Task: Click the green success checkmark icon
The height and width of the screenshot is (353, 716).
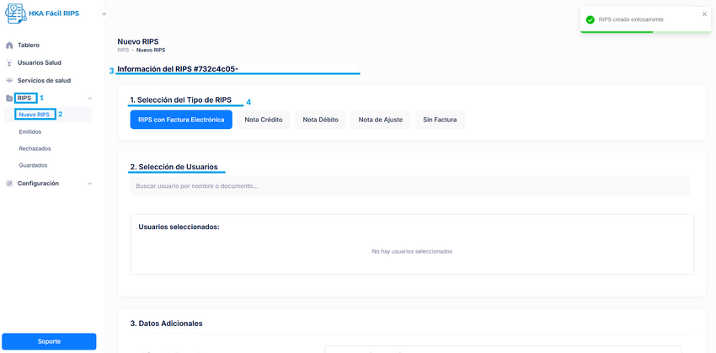Action: pyautogui.click(x=590, y=19)
